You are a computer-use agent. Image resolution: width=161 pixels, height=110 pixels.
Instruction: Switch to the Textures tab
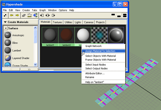(x=57, y=22)
